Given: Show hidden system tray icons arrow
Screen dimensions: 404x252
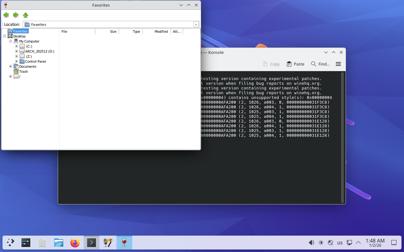Looking at the screenshot, I should [x=358, y=243].
